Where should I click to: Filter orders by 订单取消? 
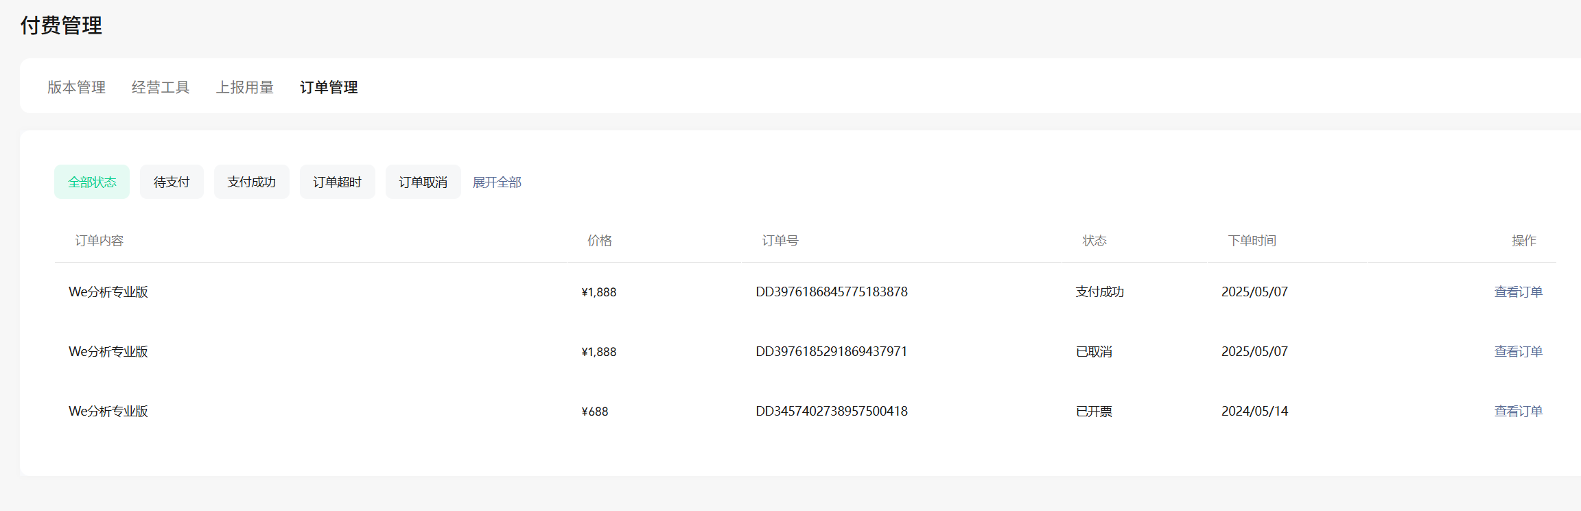tap(423, 182)
